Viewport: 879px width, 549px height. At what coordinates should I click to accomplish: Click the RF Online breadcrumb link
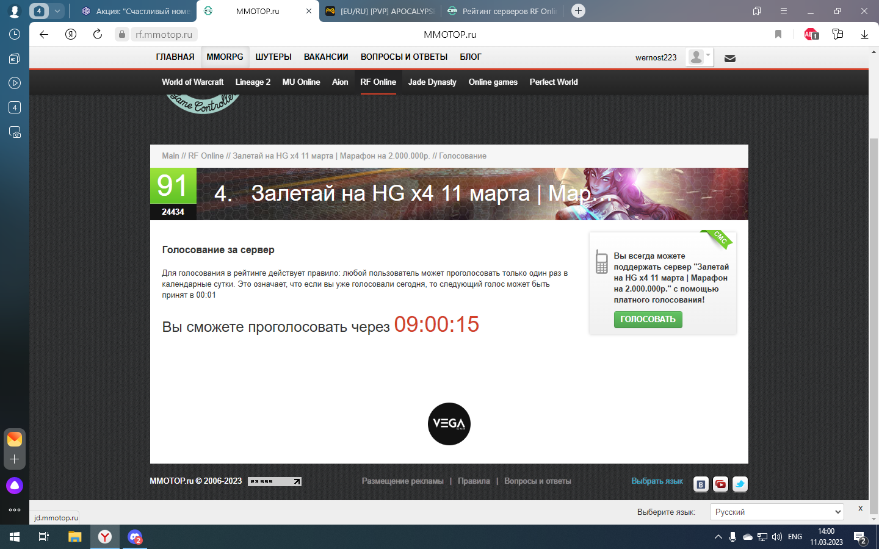[x=206, y=156]
